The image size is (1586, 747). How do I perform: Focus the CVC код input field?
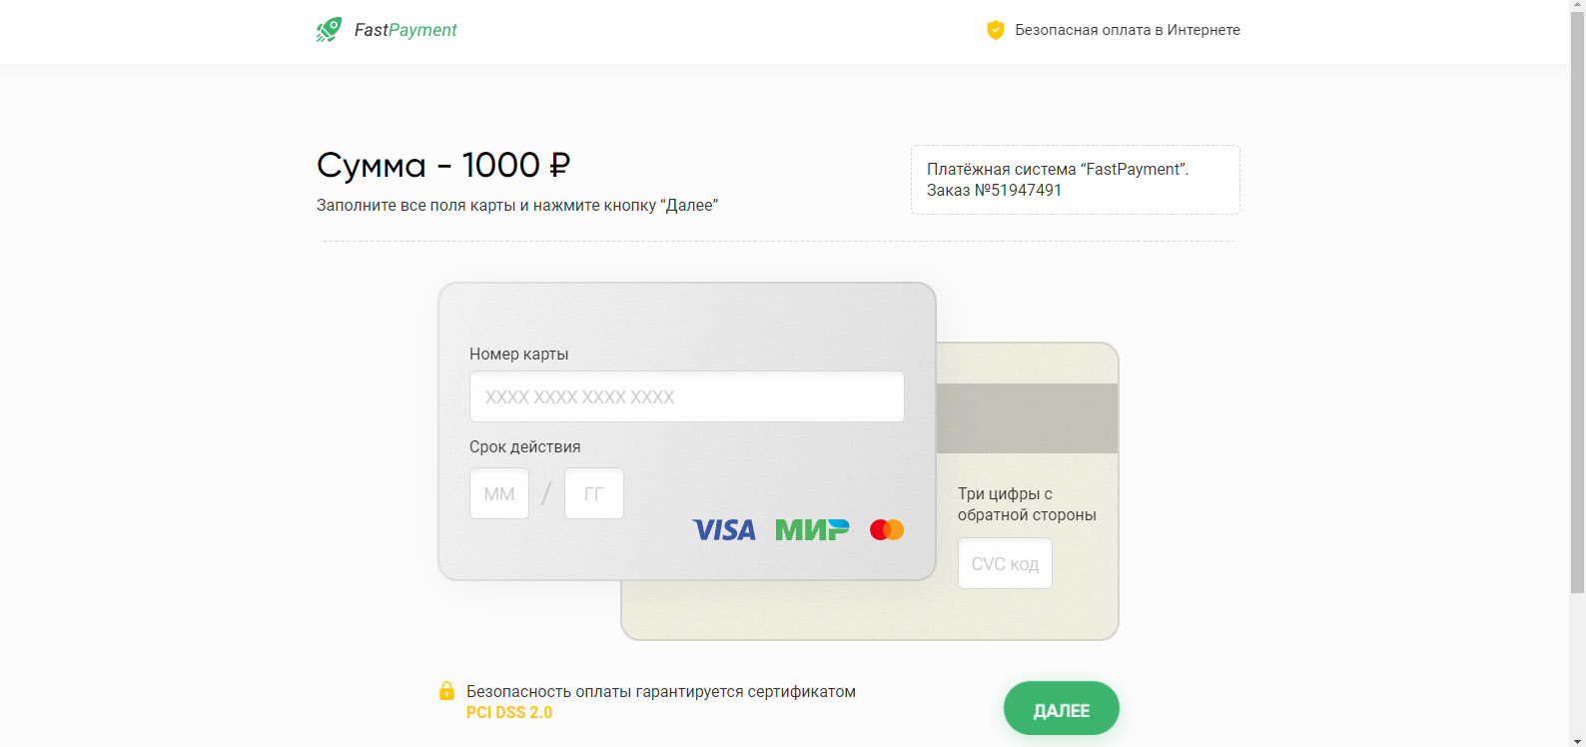click(x=1005, y=563)
